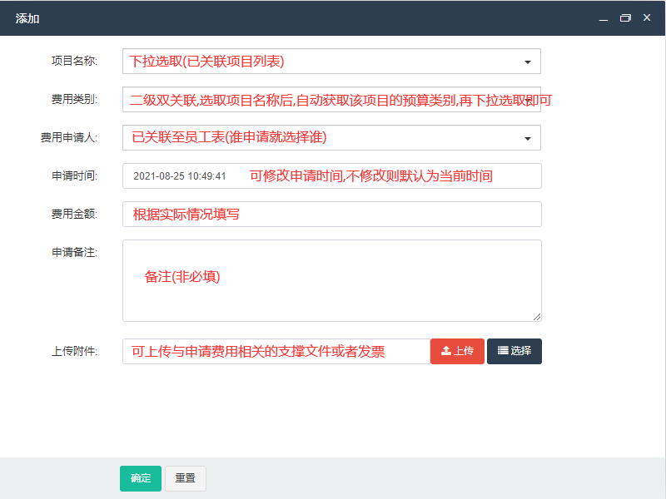The width and height of the screenshot is (666, 499).
Task: Click the 项目名称 label
Action: [x=74, y=61]
